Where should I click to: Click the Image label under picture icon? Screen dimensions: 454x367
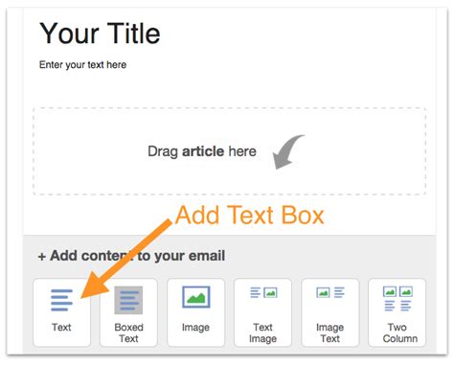coord(195,328)
